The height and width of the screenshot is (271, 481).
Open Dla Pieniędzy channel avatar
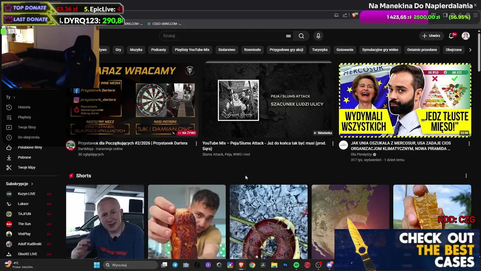pyautogui.click(x=343, y=145)
